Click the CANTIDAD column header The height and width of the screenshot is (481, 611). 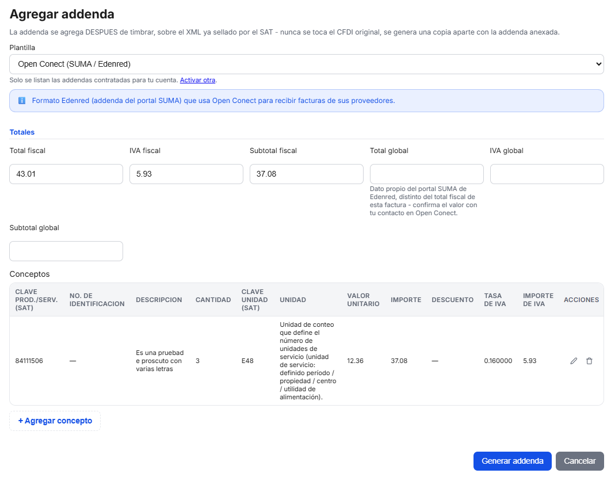213,300
